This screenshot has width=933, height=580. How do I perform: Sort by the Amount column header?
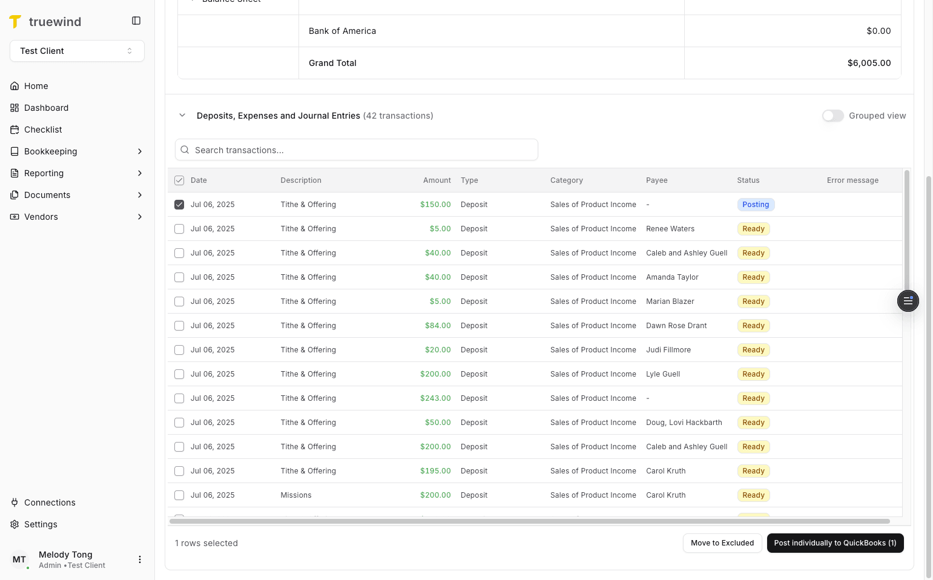point(437,180)
